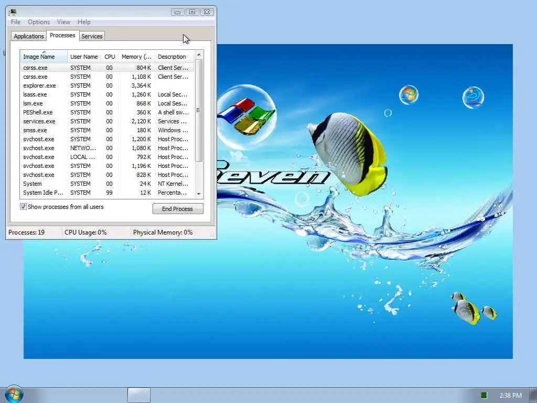Viewport: 537px width, 403px height.
Task: Select the lsass.exe process row
Action: (107, 94)
